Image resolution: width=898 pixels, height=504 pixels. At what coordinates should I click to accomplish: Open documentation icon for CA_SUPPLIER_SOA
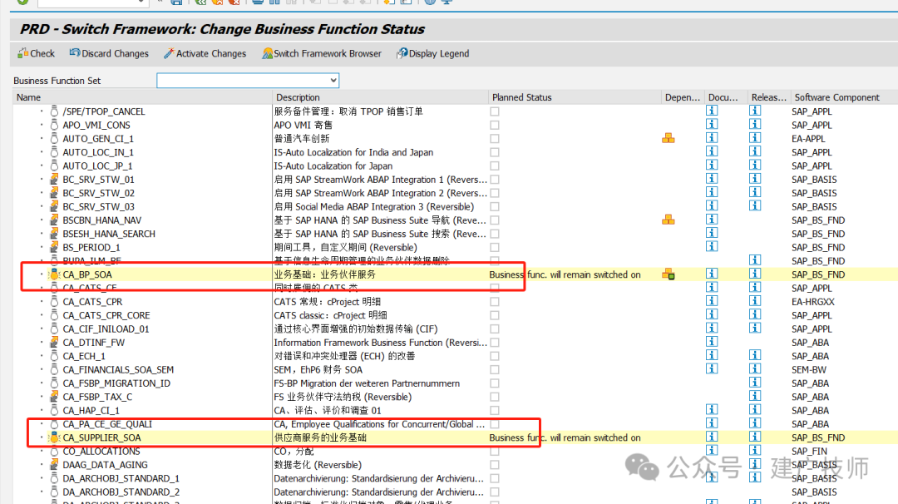[x=711, y=437]
